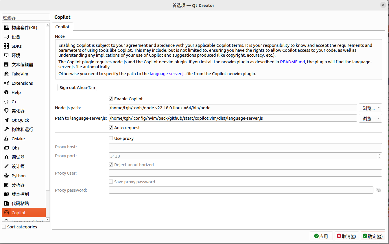The image size is (389, 244).
Task: Select the 分析器 analyzer icon
Action: click(x=6, y=185)
